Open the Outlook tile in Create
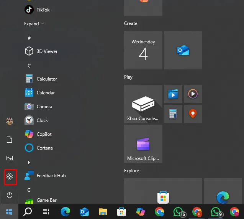 click(x=183, y=50)
